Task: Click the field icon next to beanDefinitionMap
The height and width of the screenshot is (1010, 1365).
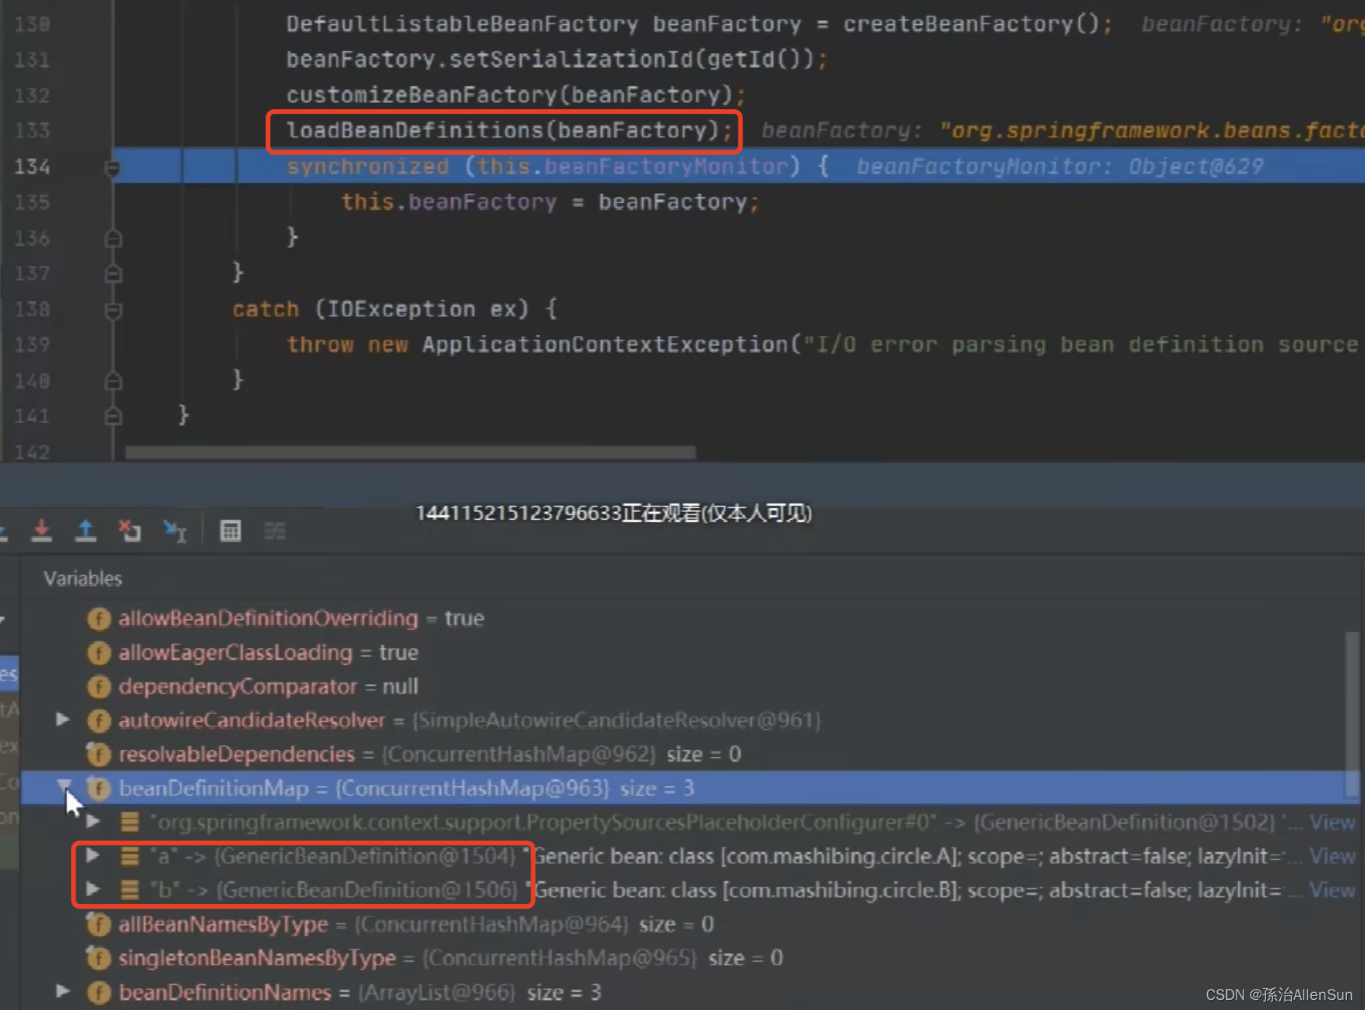Action: click(99, 789)
